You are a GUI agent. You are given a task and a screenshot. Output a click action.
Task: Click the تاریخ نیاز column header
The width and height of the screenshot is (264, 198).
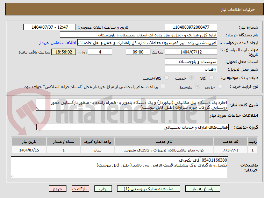pos(29,142)
